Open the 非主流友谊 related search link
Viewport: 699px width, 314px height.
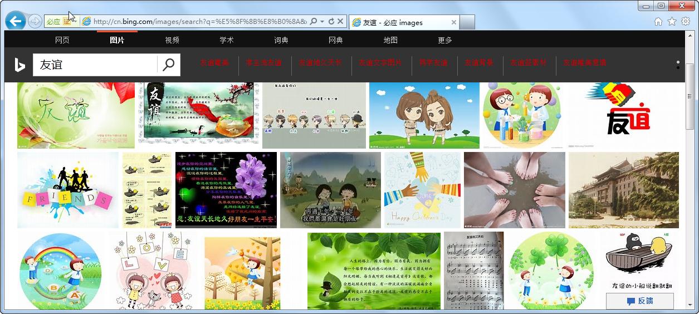(x=263, y=63)
